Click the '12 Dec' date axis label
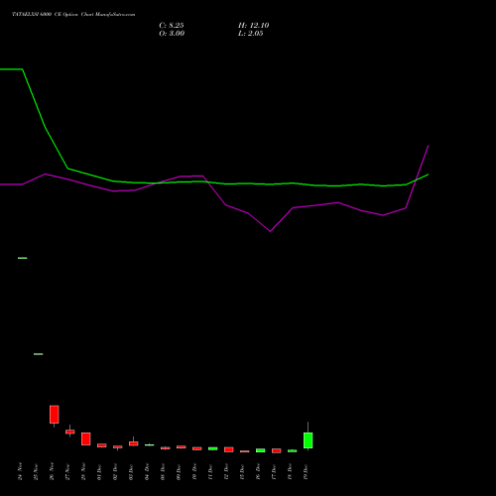 226,471
